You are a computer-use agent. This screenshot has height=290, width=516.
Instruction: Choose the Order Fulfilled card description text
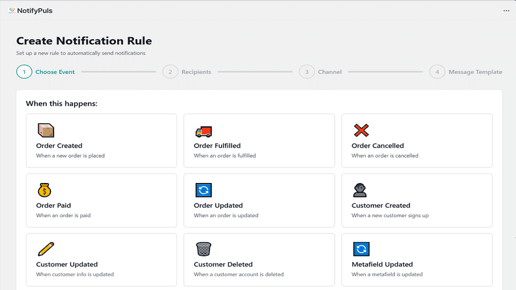pyautogui.click(x=225, y=156)
